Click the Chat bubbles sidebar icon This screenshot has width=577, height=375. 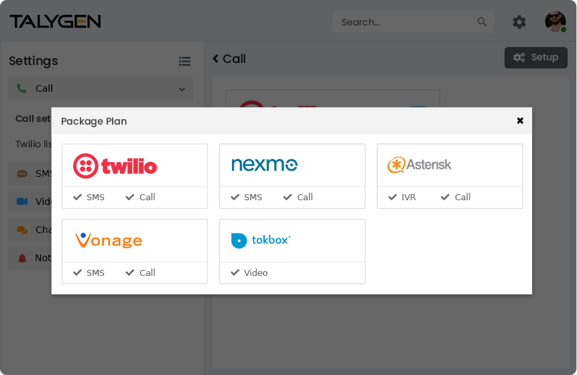[22, 230]
